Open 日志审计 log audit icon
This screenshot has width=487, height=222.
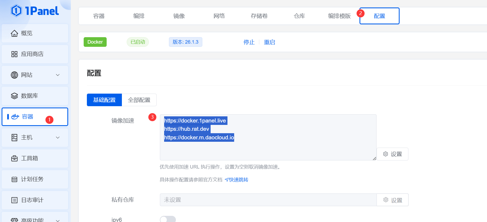[14, 200]
